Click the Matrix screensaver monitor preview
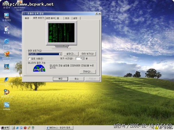Screen dimensions: 174x130 pyautogui.click(x=61, y=33)
